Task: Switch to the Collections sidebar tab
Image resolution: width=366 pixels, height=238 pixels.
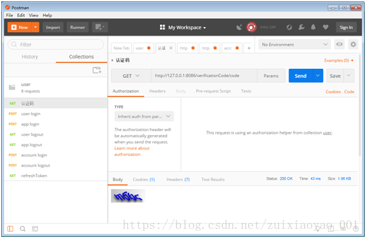Action: point(81,56)
